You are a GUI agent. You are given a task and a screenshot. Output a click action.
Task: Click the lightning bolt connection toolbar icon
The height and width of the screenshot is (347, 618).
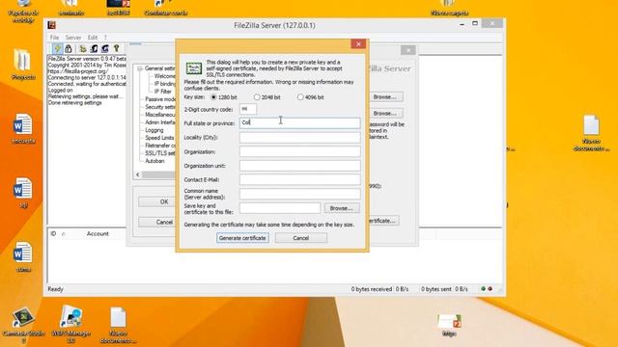[58, 48]
